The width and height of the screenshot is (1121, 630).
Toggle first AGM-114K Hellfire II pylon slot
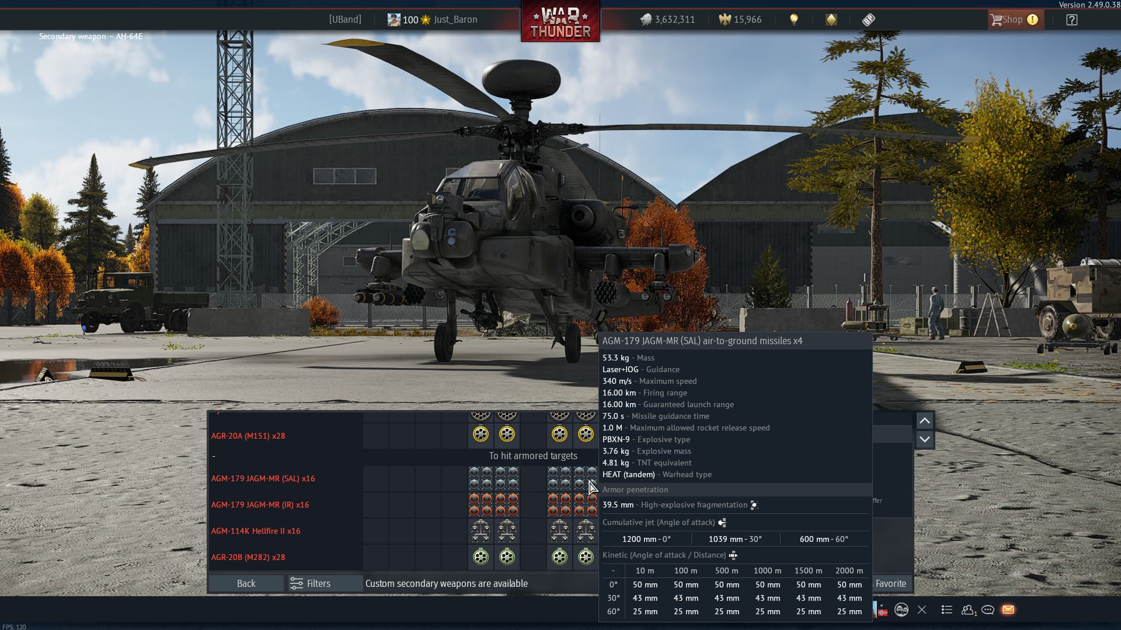[x=481, y=531]
